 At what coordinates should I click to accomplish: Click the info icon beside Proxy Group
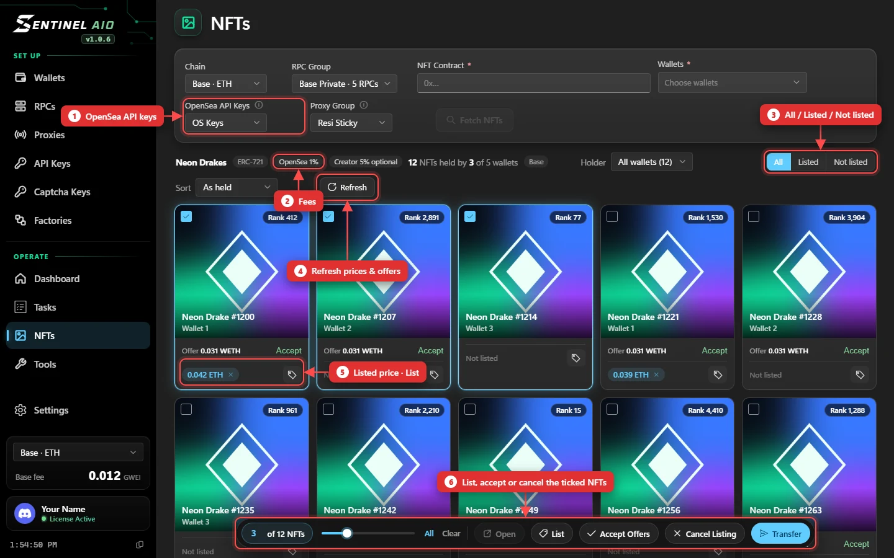[x=364, y=105]
